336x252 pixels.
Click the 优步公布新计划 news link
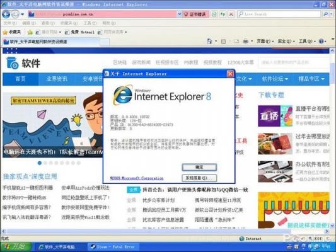click(x=158, y=200)
